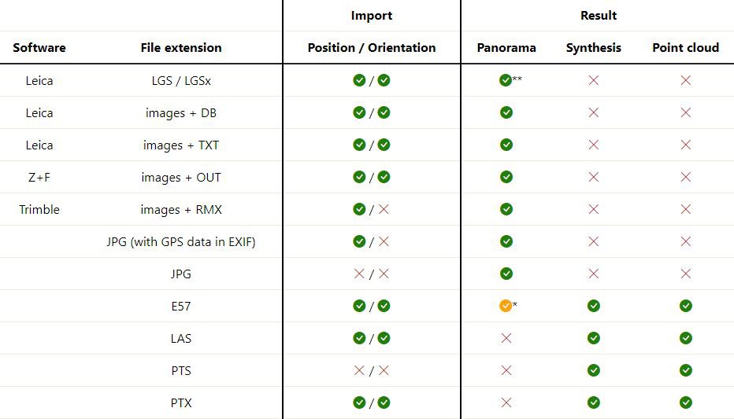The height and width of the screenshot is (419, 734).
Task: Click the green Point cloud check for LAS
Action: click(686, 338)
